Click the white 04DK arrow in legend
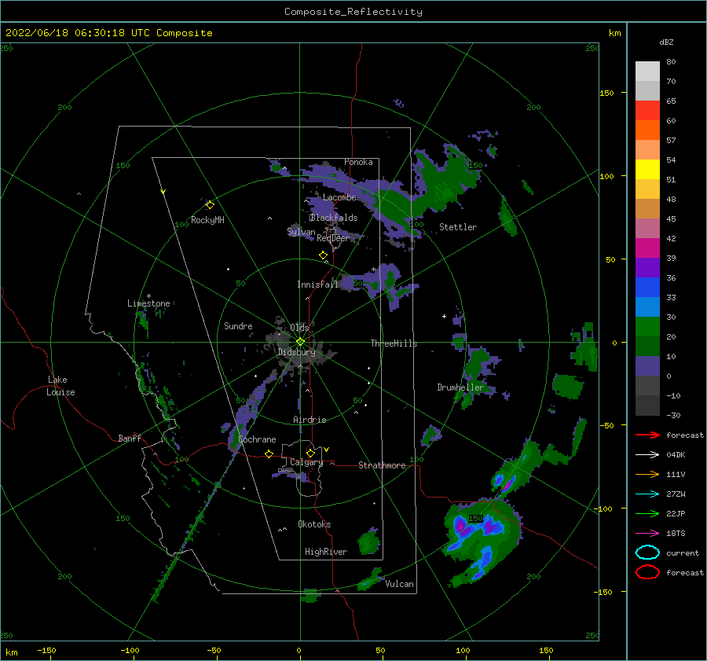707x661 pixels. point(647,455)
